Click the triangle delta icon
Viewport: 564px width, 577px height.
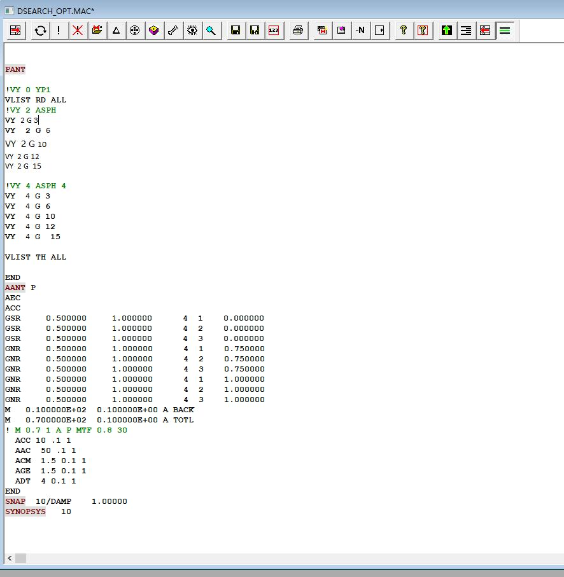pyautogui.click(x=116, y=30)
